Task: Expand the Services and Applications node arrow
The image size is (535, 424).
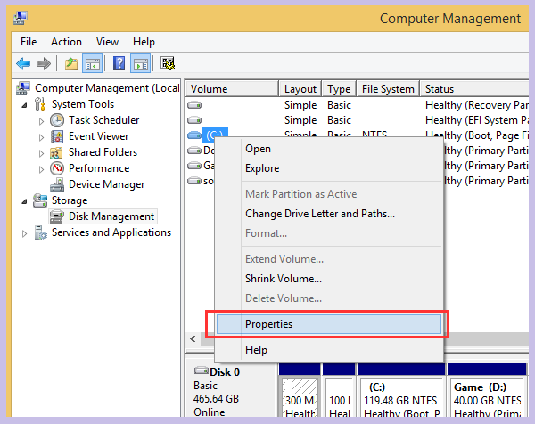Action: pos(24,233)
